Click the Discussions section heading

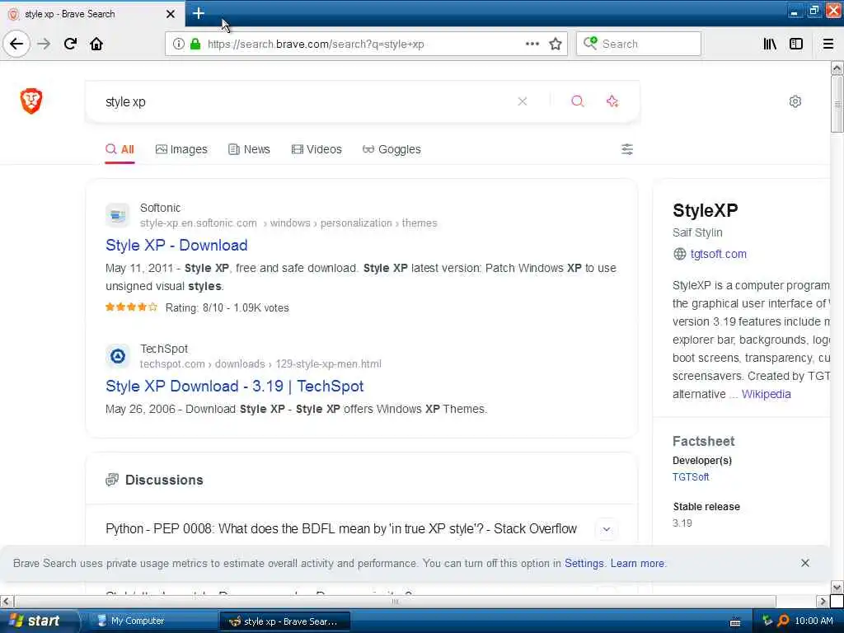pos(164,480)
